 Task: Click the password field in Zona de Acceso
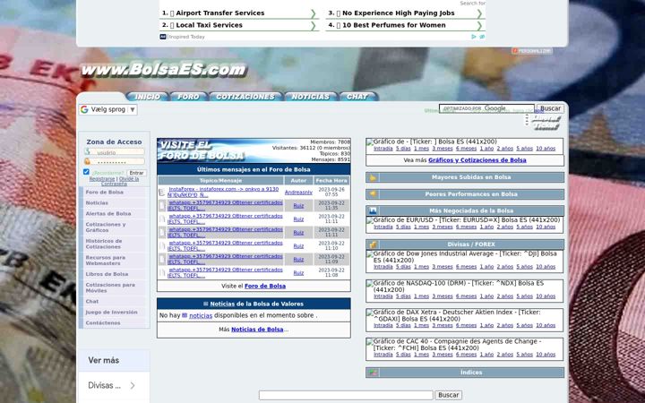(x=115, y=161)
